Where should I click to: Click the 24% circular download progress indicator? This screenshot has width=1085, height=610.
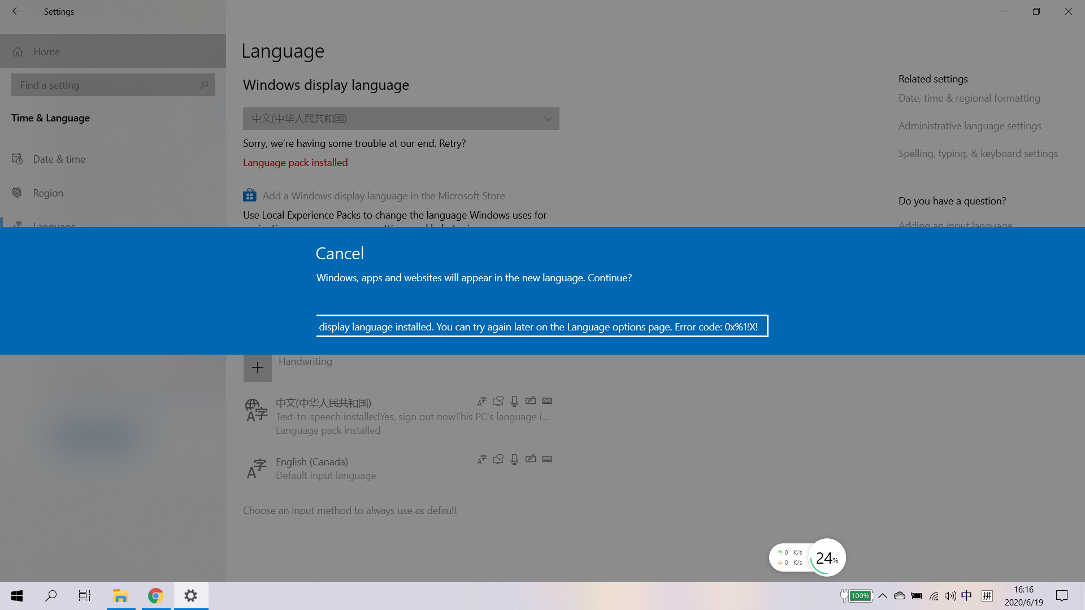[826, 558]
